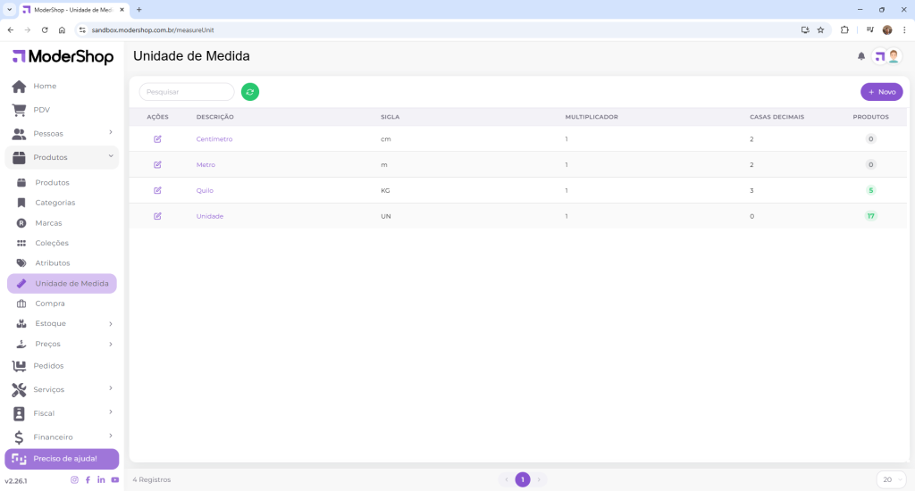Click the Novo button
915x491 pixels.
click(x=881, y=92)
